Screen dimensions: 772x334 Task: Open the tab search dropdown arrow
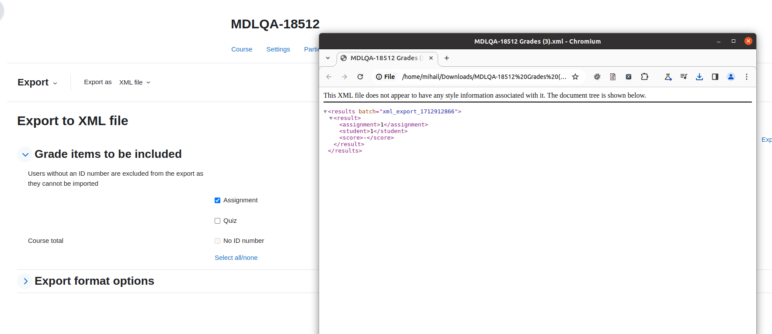click(x=328, y=58)
